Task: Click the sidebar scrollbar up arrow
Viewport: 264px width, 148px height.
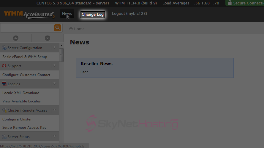Action: click(x=61, y=46)
